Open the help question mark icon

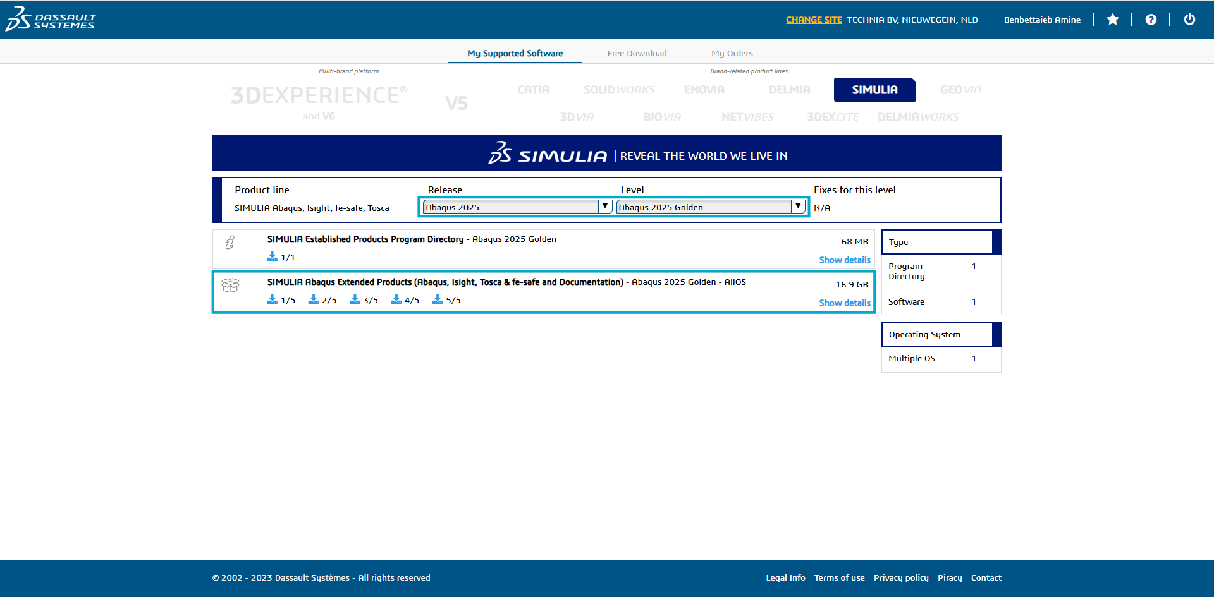tap(1151, 19)
